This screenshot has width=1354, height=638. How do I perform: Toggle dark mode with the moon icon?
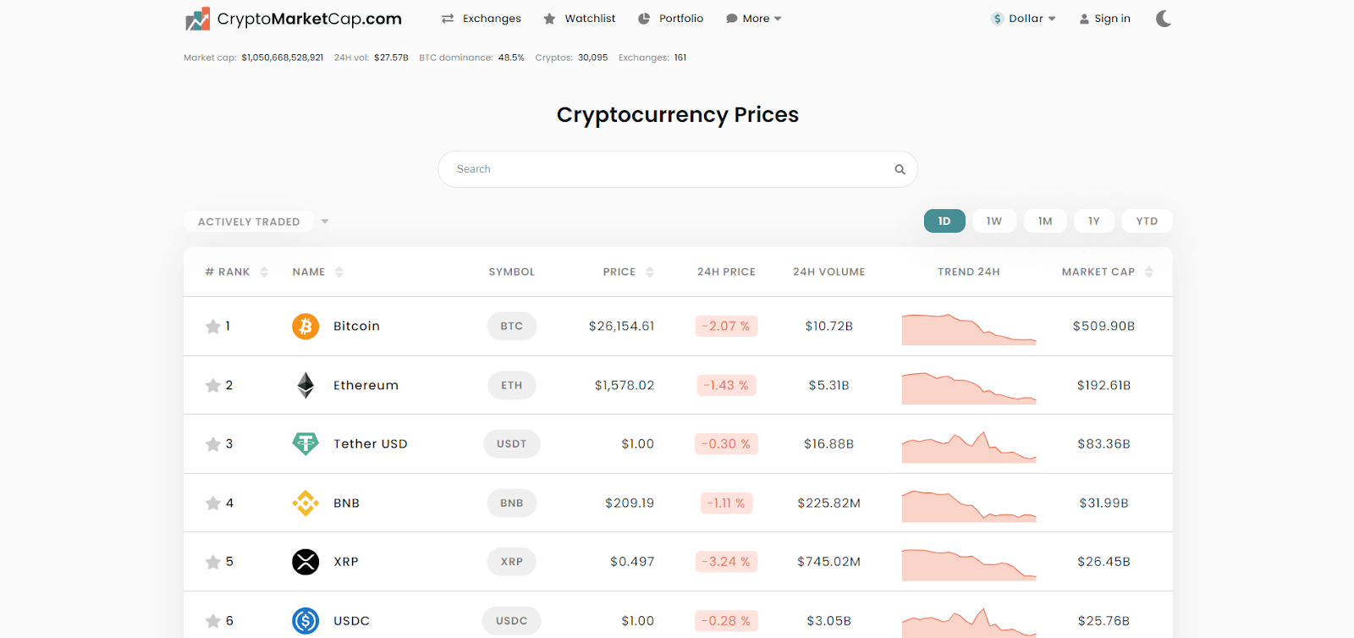(x=1164, y=19)
